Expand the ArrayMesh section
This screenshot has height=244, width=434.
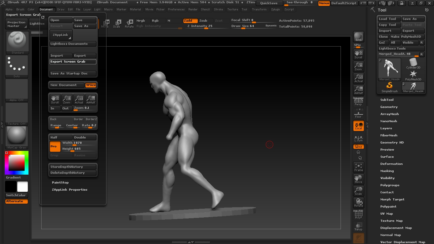[390, 114]
